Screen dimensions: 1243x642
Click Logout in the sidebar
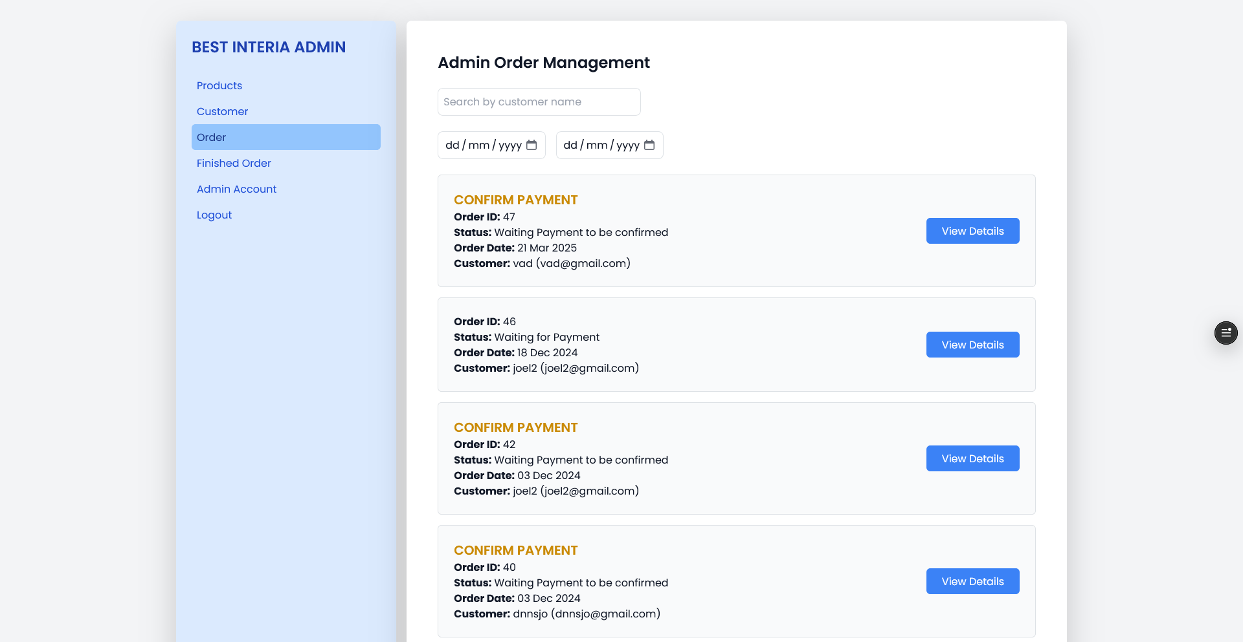click(x=214, y=215)
